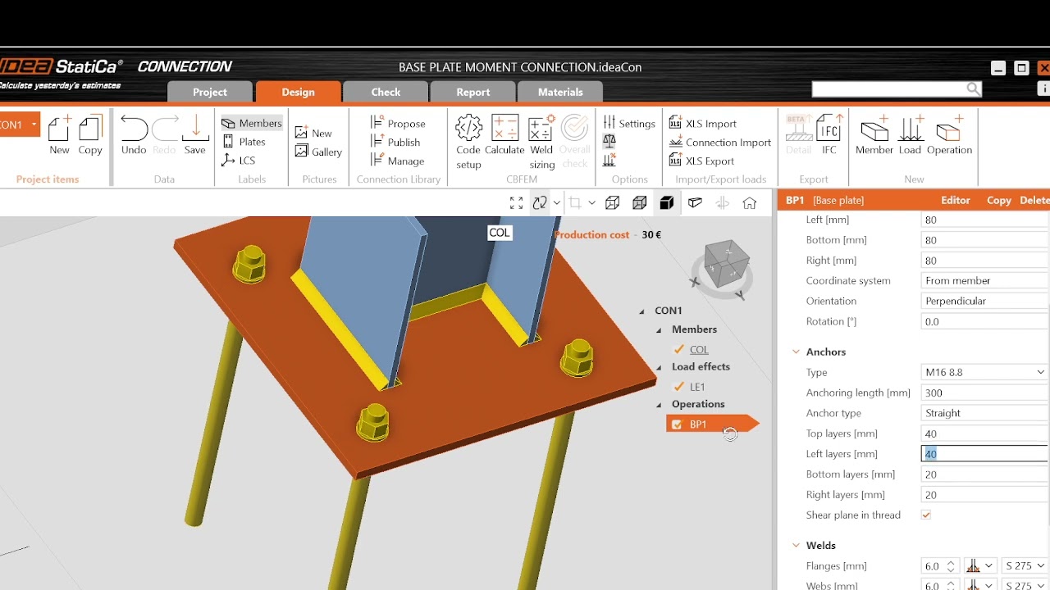Open Connection Import
This screenshot has height=590, width=1050.
(x=720, y=142)
